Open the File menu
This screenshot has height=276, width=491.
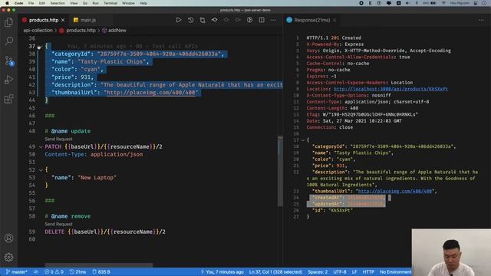pyautogui.click(x=31, y=3)
